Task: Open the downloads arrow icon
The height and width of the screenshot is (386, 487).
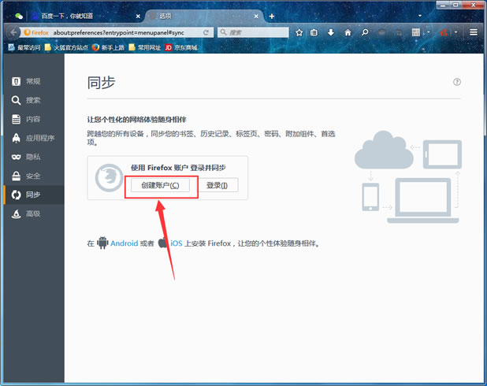Action: click(329, 32)
